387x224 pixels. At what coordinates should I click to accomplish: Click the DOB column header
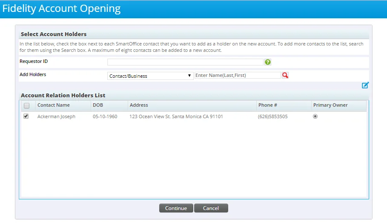98,105
